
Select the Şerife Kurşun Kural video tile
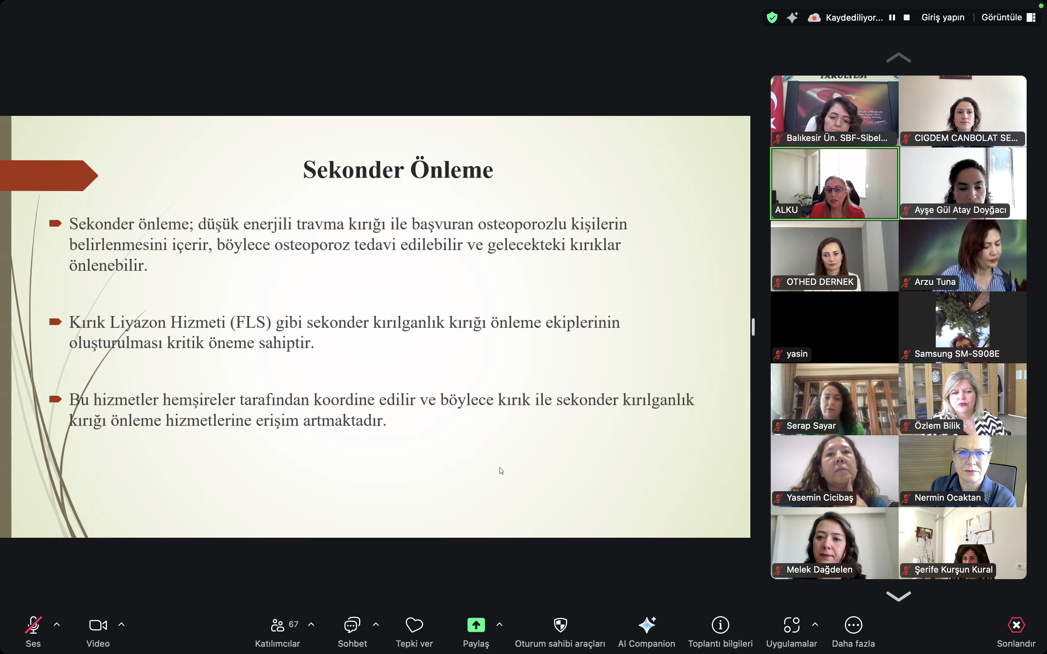pos(963,543)
